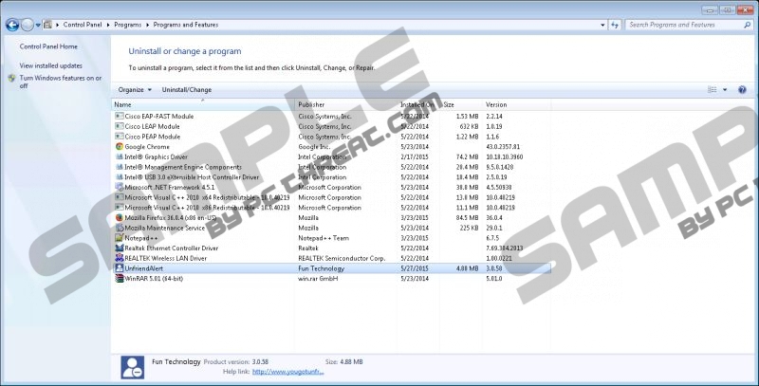
Task: Click the Change your view icon
Action: (x=712, y=90)
